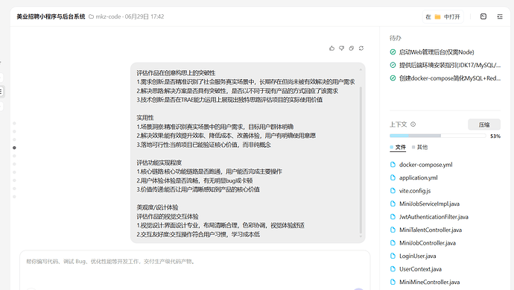Click the regenerate refresh icon above the message
Viewport: 514px width, 290px height.
(x=361, y=48)
